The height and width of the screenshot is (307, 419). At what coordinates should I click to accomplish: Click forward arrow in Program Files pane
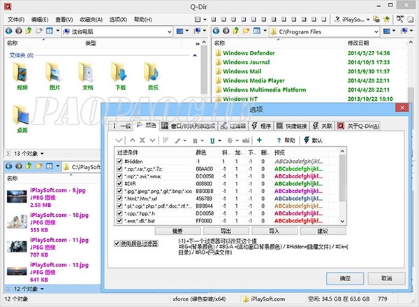click(226, 31)
